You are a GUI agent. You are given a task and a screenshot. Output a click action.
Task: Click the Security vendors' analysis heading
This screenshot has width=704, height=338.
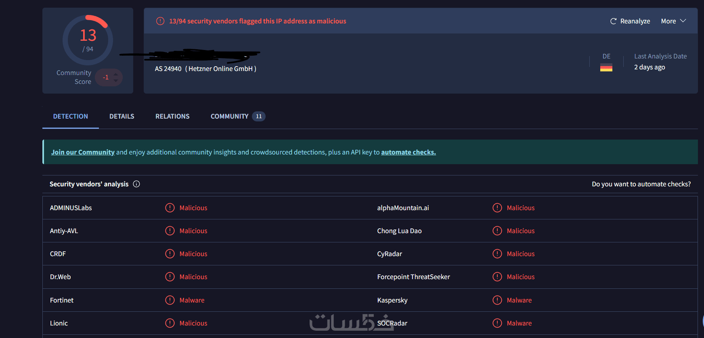coord(89,184)
